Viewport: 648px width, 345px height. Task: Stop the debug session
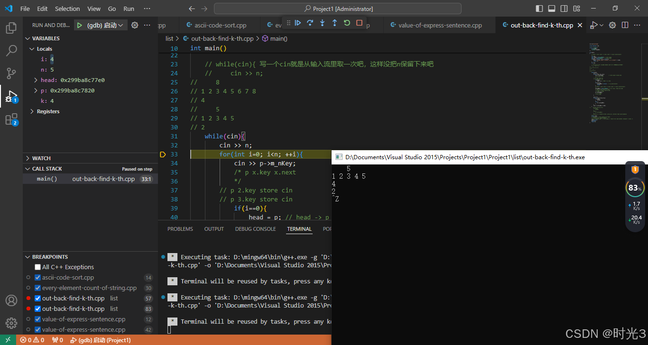pos(359,23)
